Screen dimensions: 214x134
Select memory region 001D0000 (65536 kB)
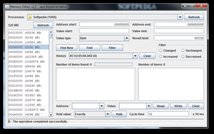click(28, 66)
